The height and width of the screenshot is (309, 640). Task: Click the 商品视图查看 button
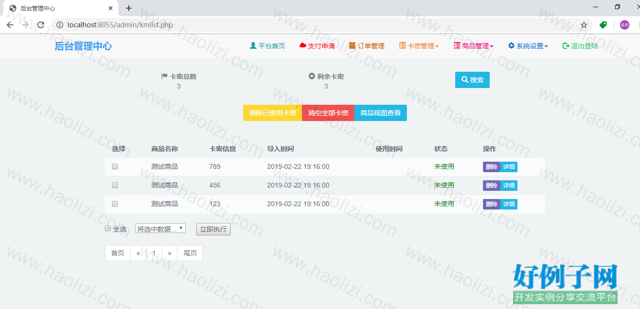381,113
